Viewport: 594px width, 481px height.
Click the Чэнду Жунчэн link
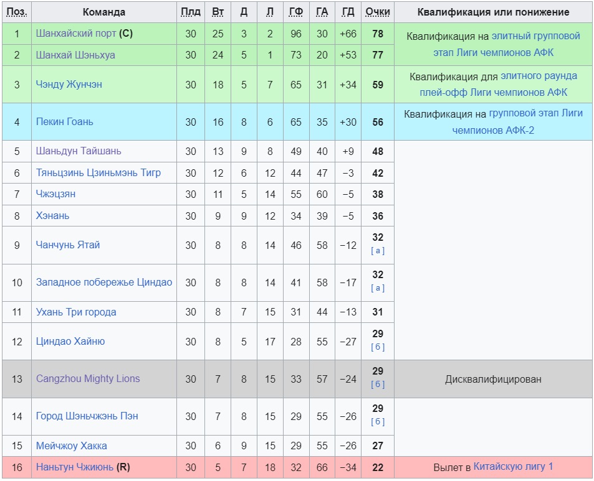click(69, 85)
